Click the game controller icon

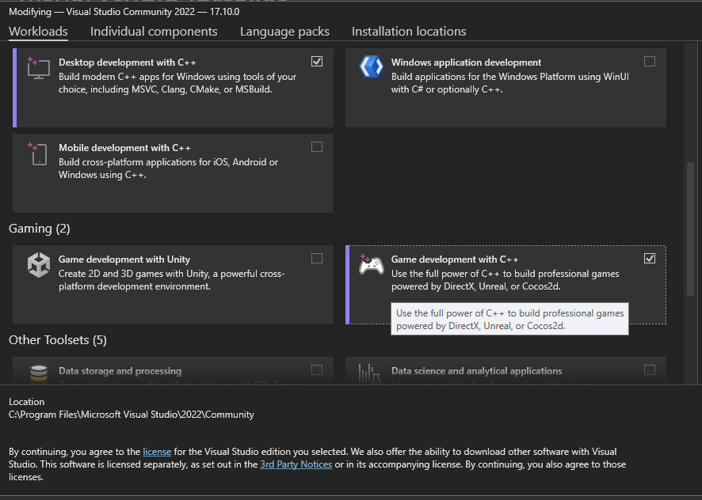tap(371, 264)
